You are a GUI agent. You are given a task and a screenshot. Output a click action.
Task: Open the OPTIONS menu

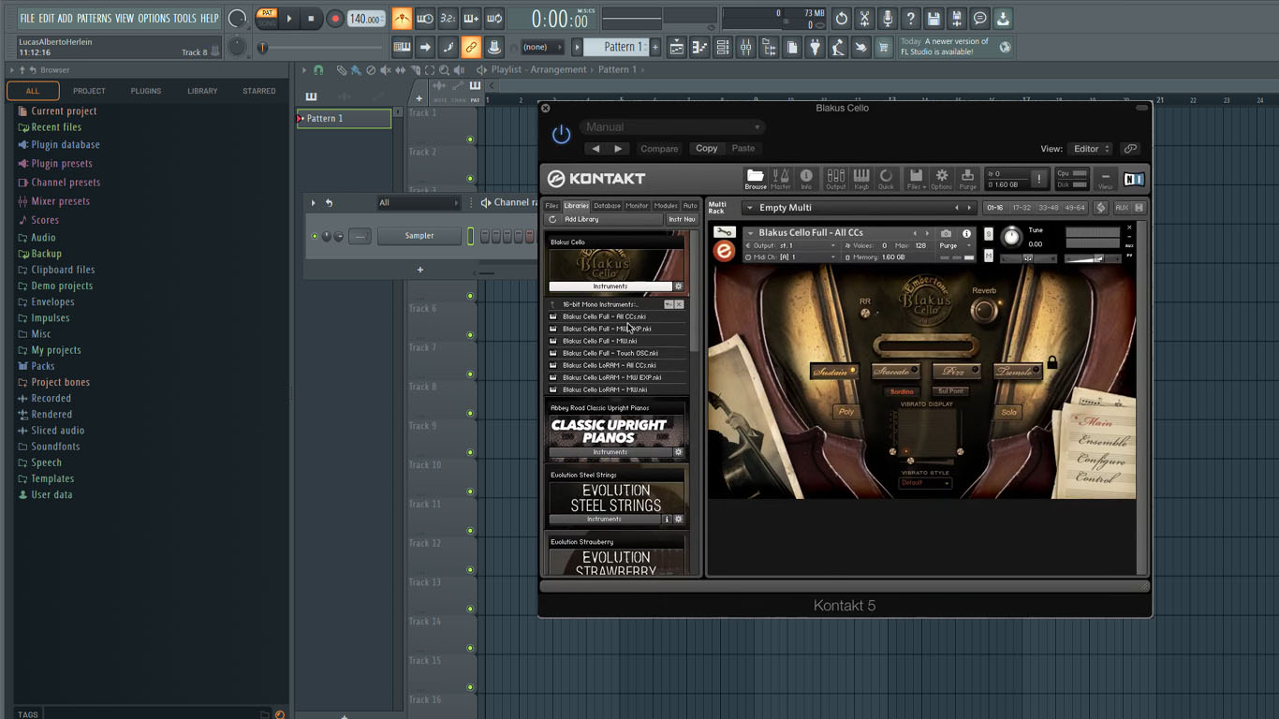tap(154, 18)
